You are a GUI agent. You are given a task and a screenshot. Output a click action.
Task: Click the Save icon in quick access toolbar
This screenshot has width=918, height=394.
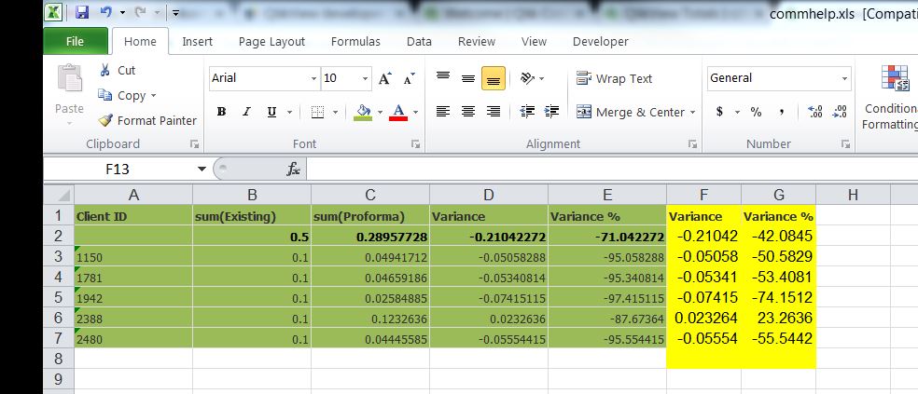pyautogui.click(x=82, y=12)
